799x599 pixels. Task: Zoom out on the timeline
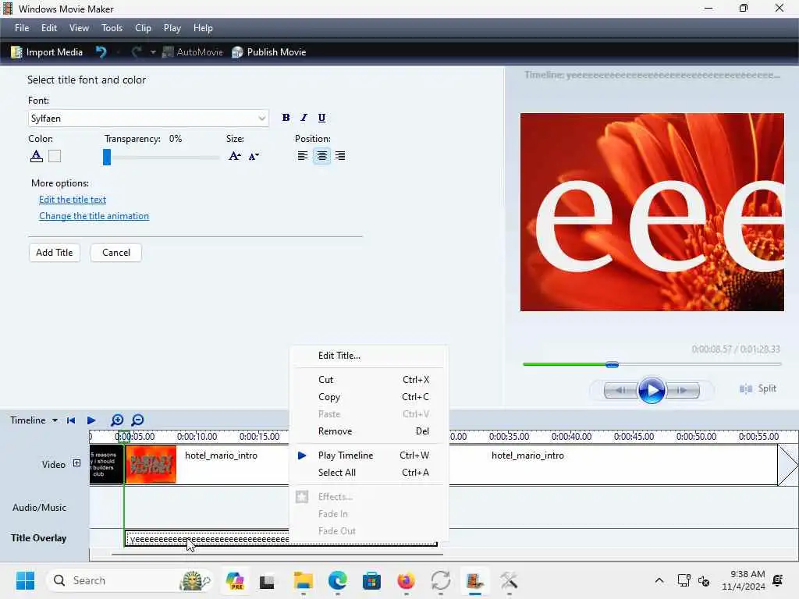coord(137,420)
